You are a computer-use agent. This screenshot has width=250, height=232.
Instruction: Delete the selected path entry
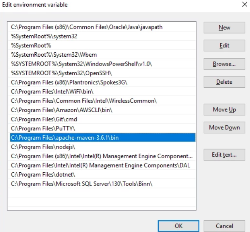224,82
